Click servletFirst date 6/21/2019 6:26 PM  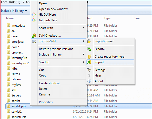[85, 117]
